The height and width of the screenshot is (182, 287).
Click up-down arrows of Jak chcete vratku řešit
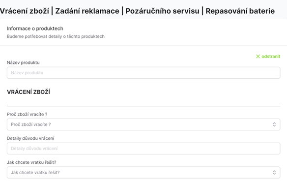point(274,173)
